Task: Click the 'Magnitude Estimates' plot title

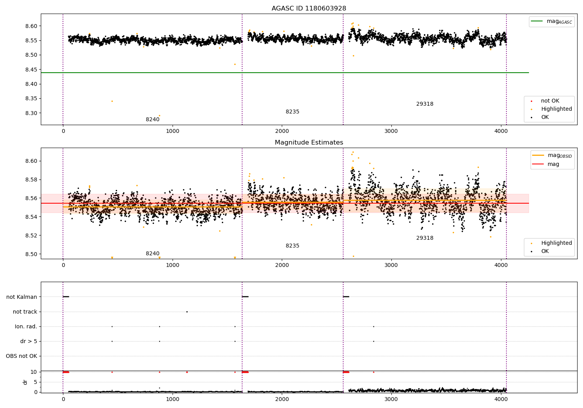Action: click(x=309, y=143)
